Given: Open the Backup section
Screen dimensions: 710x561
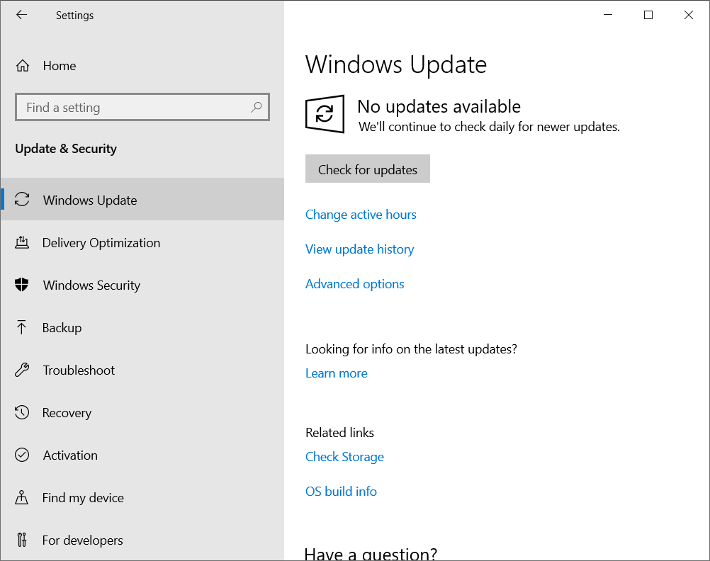Looking at the screenshot, I should pos(142,327).
